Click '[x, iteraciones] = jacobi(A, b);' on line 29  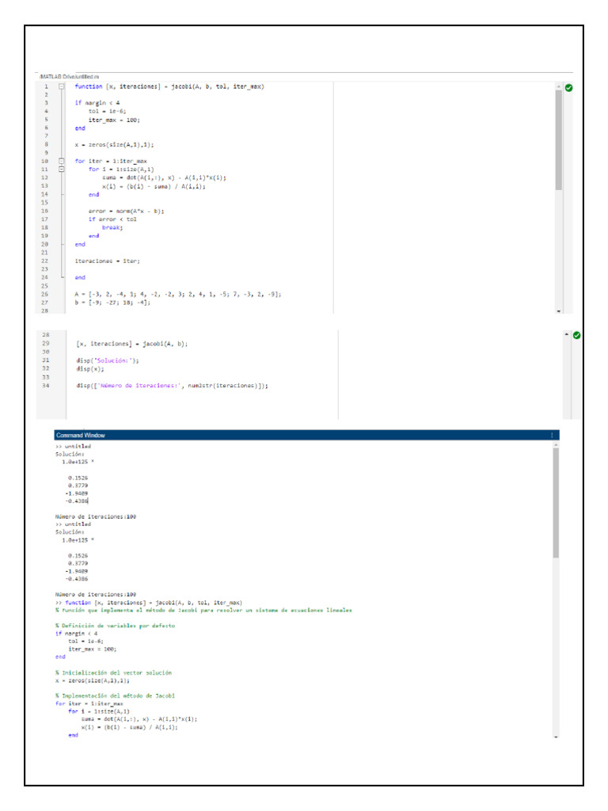132,344
